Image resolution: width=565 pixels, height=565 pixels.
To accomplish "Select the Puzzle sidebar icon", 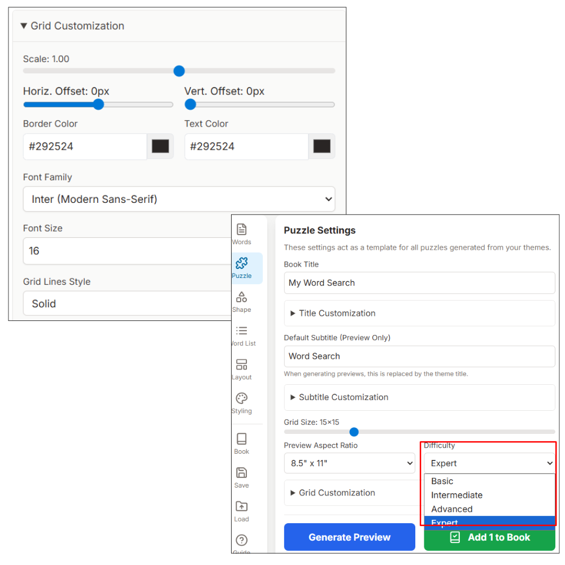I will 241,267.
